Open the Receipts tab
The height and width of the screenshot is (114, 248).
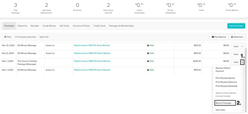(x=35, y=26)
